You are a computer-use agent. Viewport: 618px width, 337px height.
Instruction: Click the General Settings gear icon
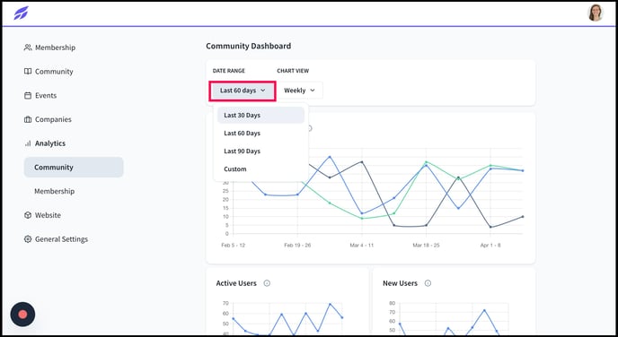28,239
